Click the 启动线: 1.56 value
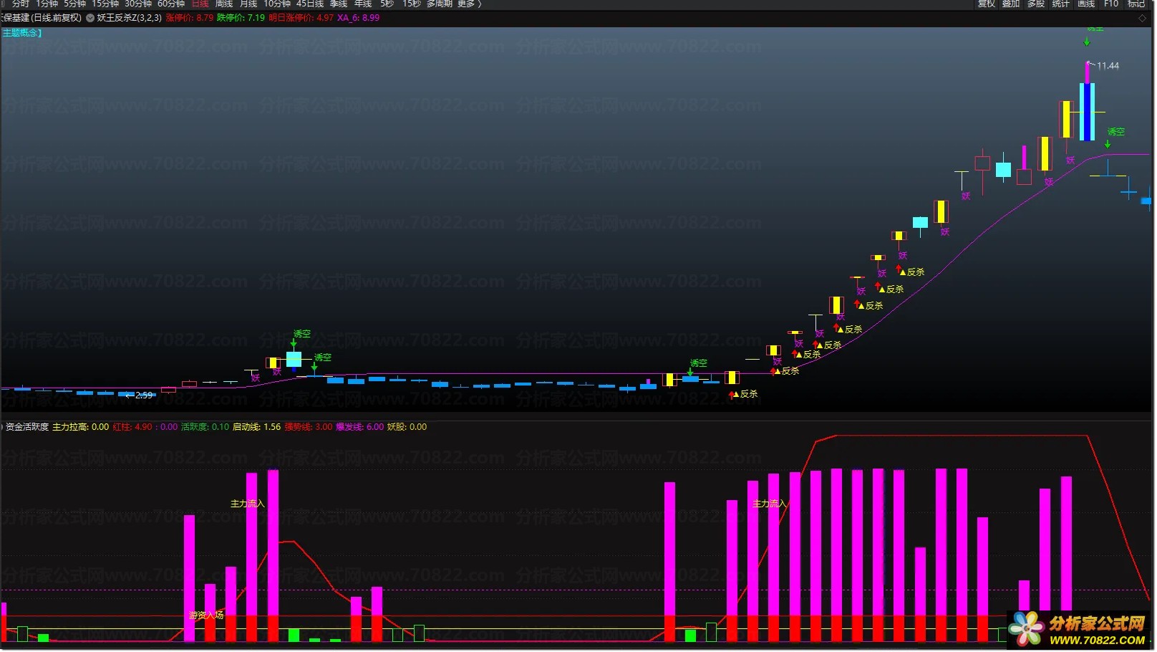The height and width of the screenshot is (652, 1157). coord(256,427)
